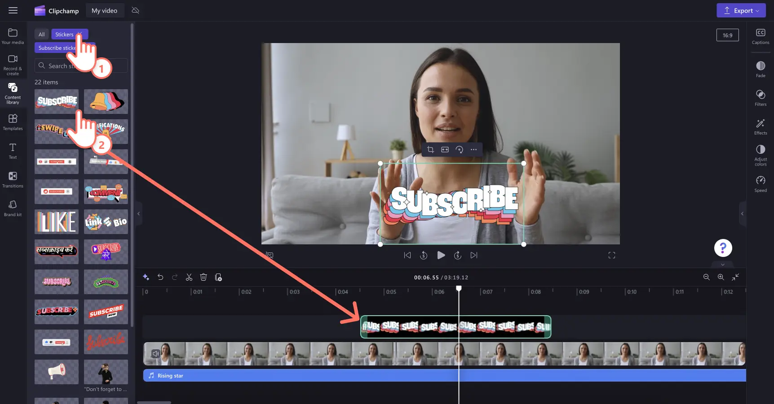
Task: Select the Link in Bio sticker
Action: click(106, 222)
